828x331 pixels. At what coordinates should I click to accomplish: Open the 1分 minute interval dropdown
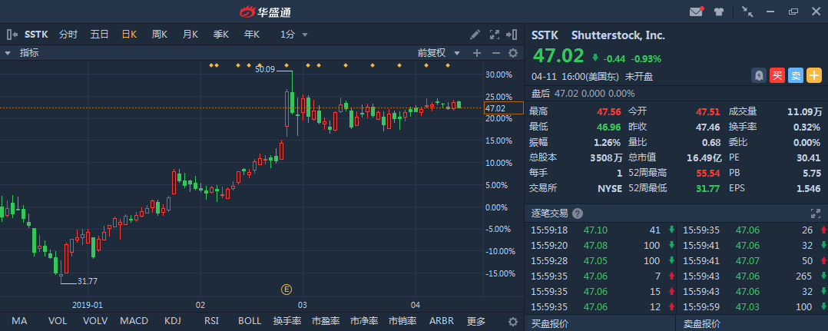point(294,35)
